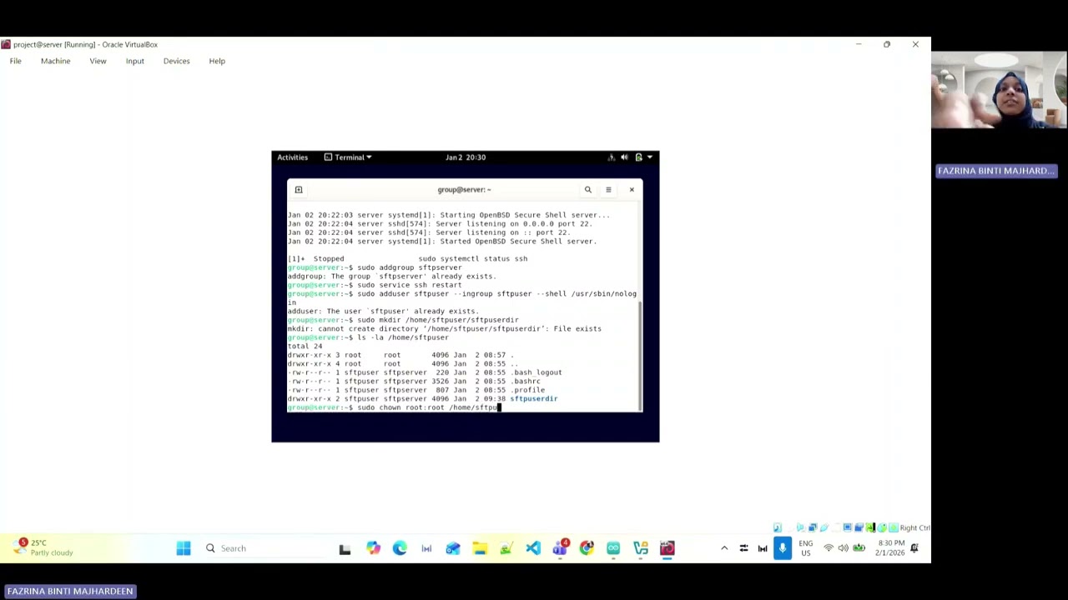Click the GNOME power status icon
Viewport: 1068px width, 600px height.
tap(639, 157)
